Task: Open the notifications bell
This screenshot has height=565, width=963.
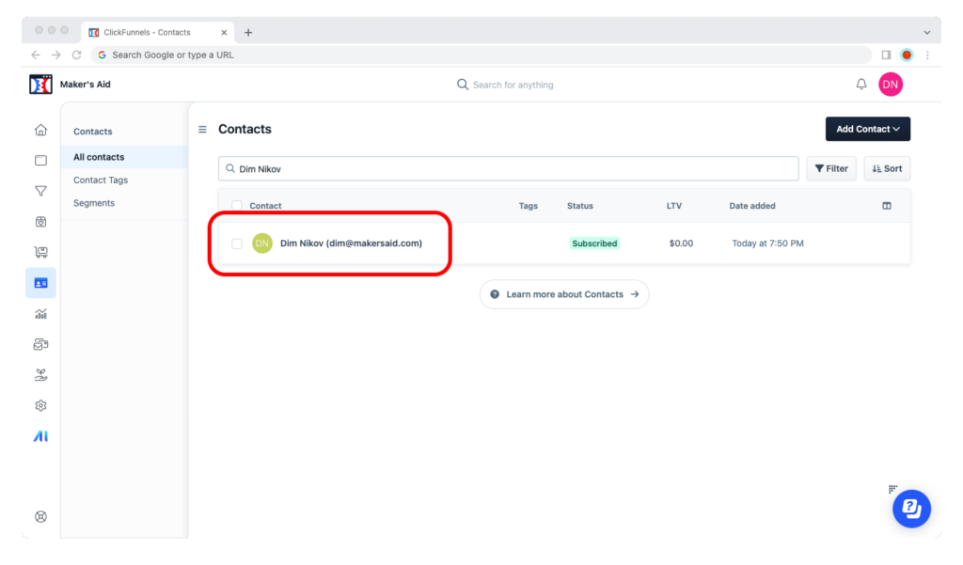Action: point(861,84)
